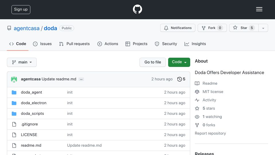Open the doda repository name link
The image size is (275, 155).
[x=50, y=28]
